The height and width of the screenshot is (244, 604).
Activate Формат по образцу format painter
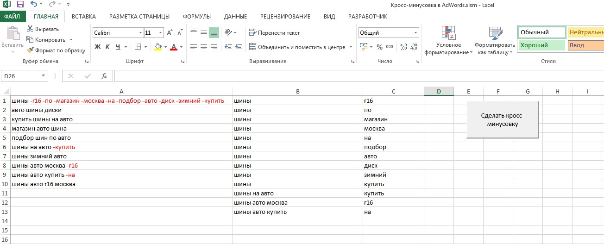point(56,50)
